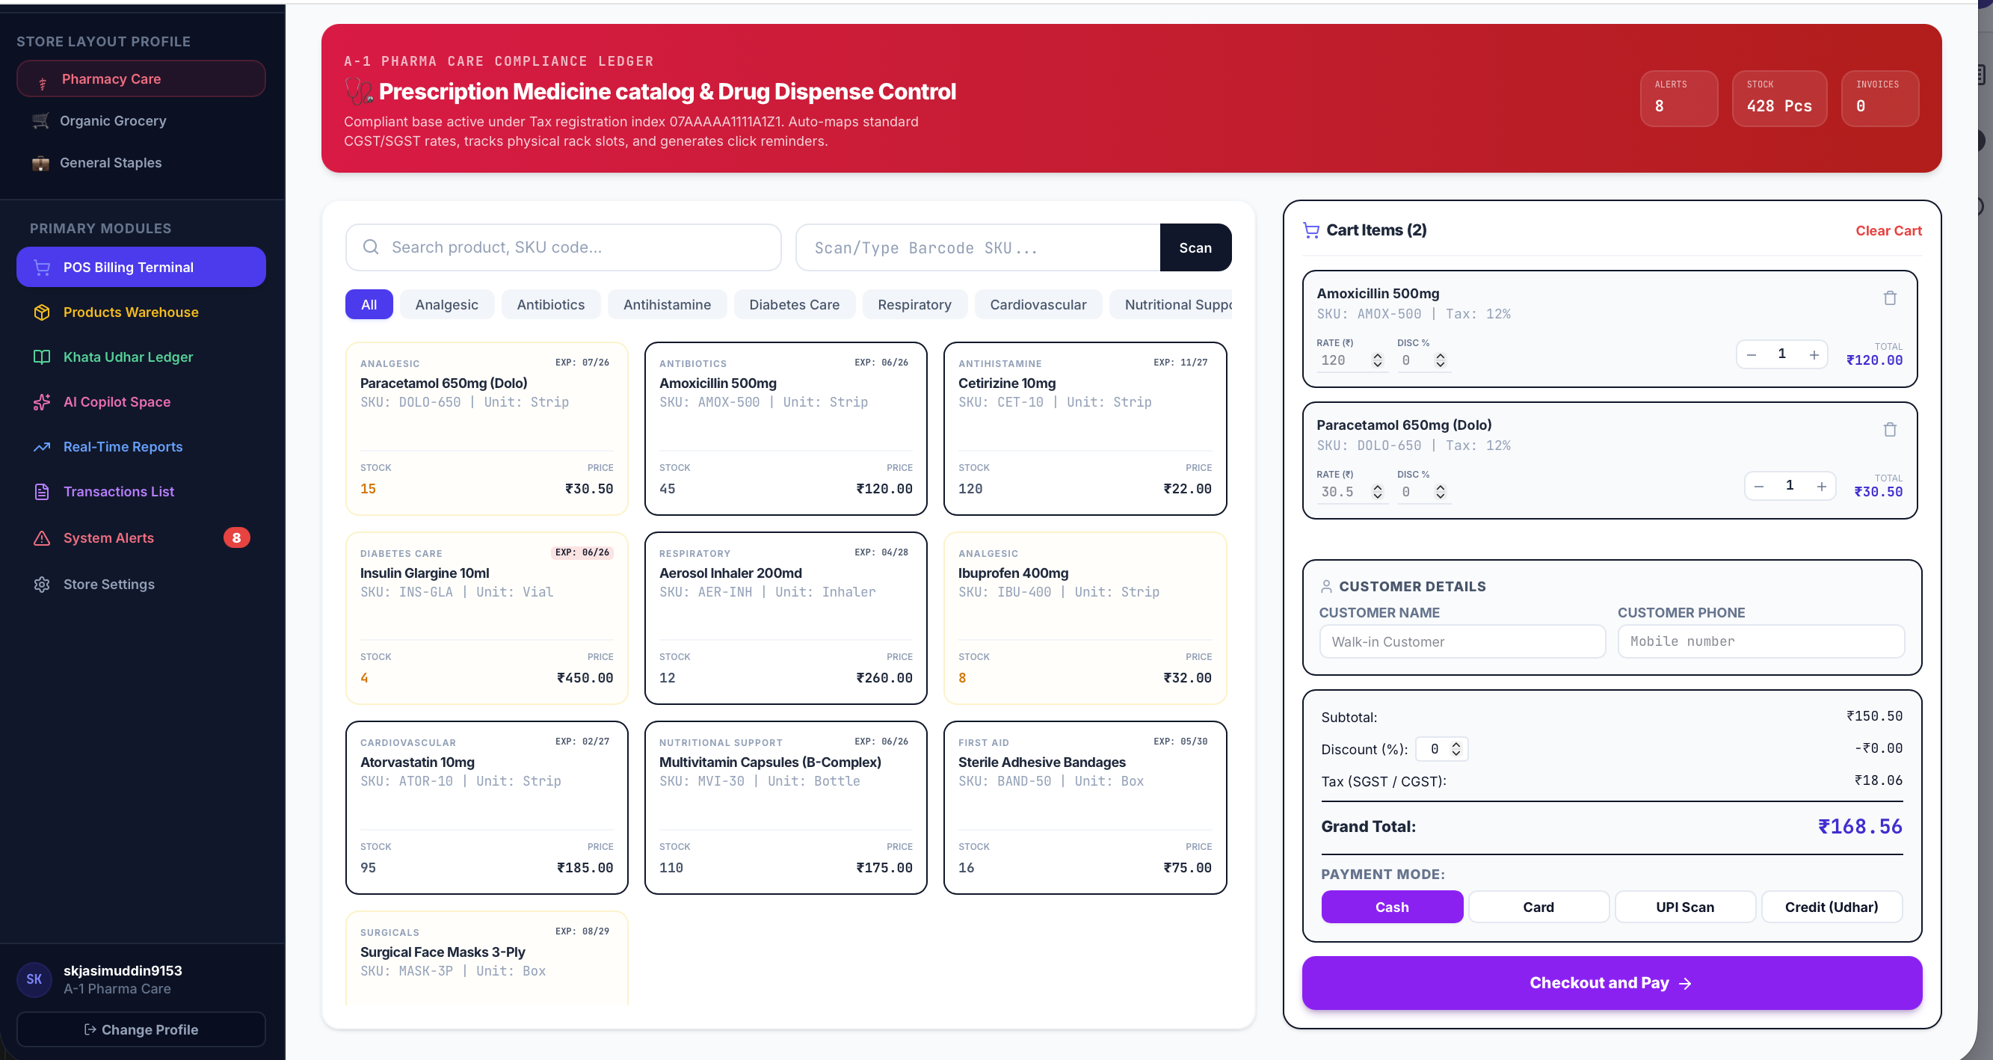Click the AI Copilot Space sparkle icon
This screenshot has width=1993, height=1060.
[42, 401]
